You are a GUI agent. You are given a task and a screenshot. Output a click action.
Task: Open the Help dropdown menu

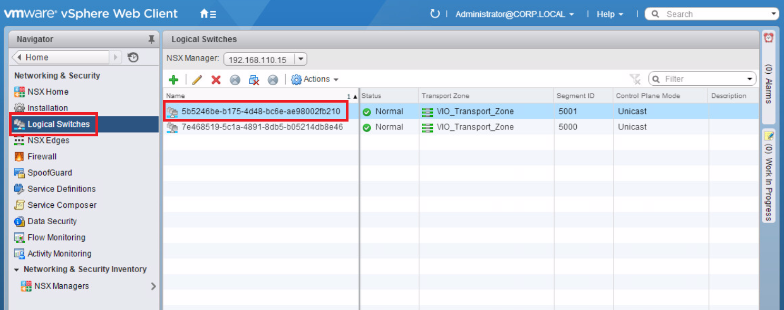pyautogui.click(x=610, y=14)
